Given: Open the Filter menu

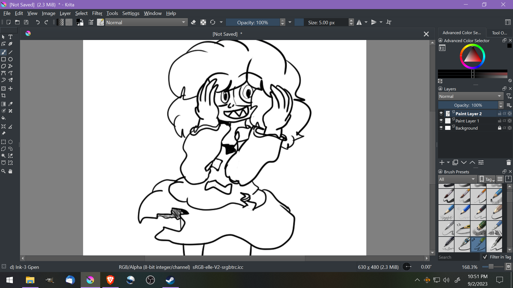Looking at the screenshot, I should click(x=97, y=13).
